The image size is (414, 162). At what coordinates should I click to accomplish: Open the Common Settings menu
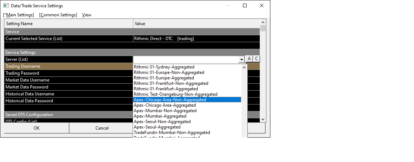(x=58, y=15)
